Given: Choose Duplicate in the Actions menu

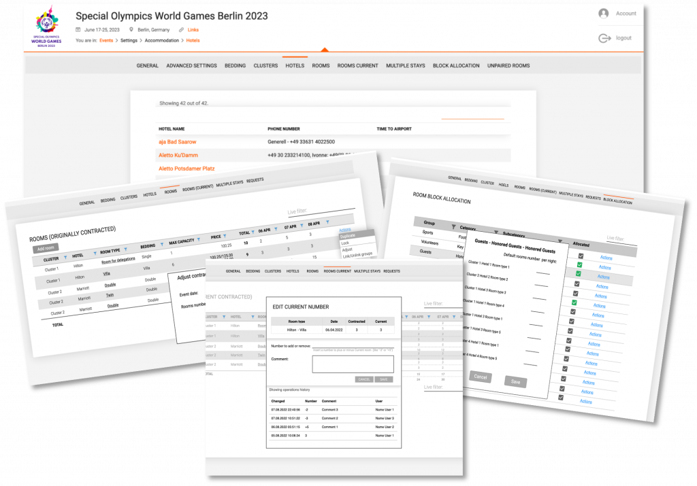Looking at the screenshot, I should click(x=348, y=236).
